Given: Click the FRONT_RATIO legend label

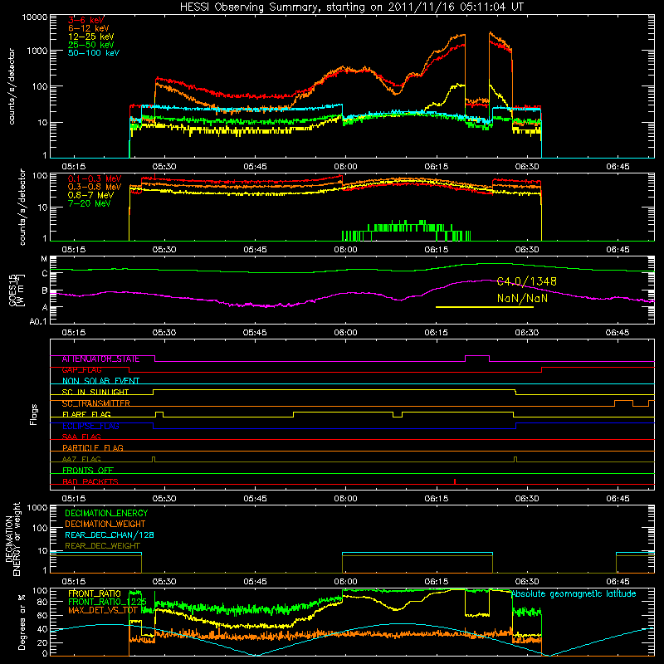Looking at the screenshot, I should (x=95, y=593).
